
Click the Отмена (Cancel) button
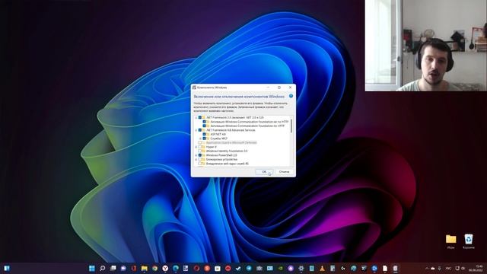coord(284,172)
